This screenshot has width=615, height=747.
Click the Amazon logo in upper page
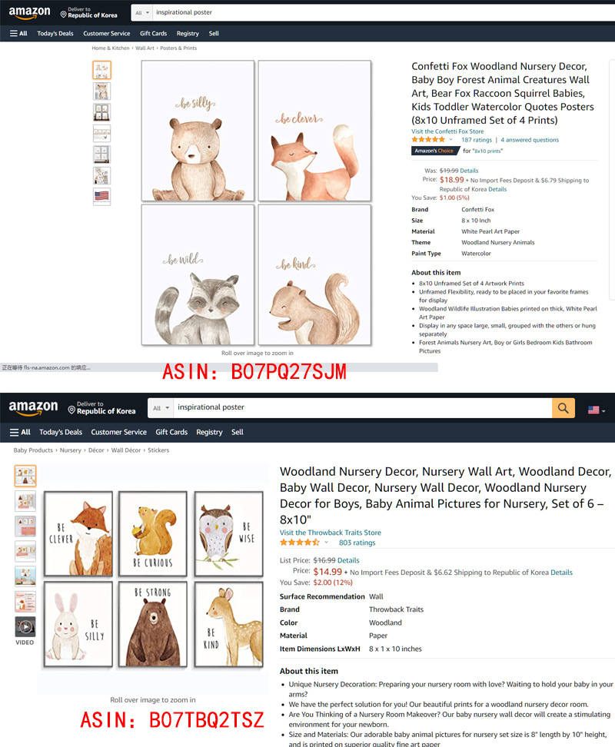click(x=29, y=12)
